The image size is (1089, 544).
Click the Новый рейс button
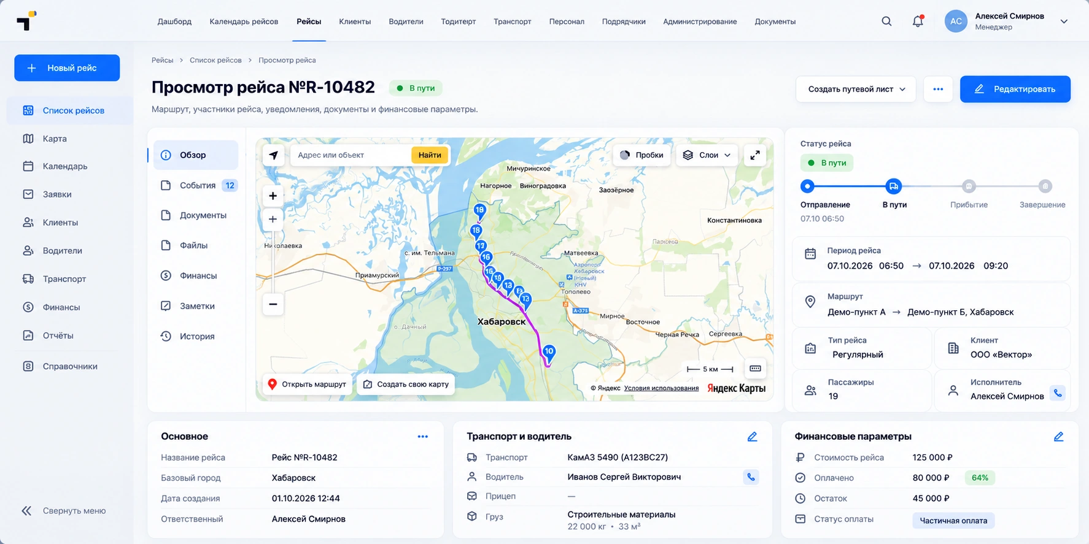pos(67,68)
